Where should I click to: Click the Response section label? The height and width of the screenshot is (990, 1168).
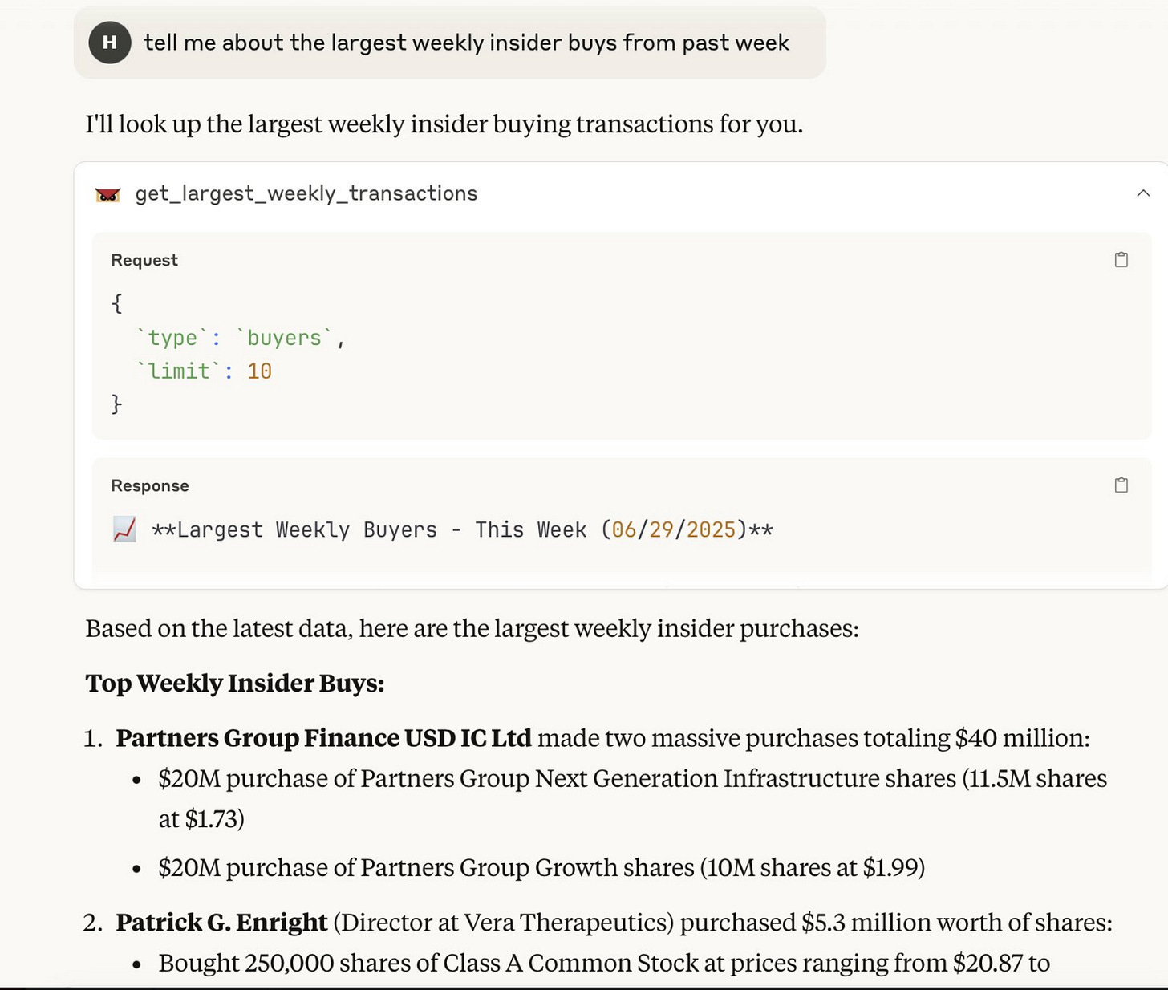pyautogui.click(x=150, y=485)
